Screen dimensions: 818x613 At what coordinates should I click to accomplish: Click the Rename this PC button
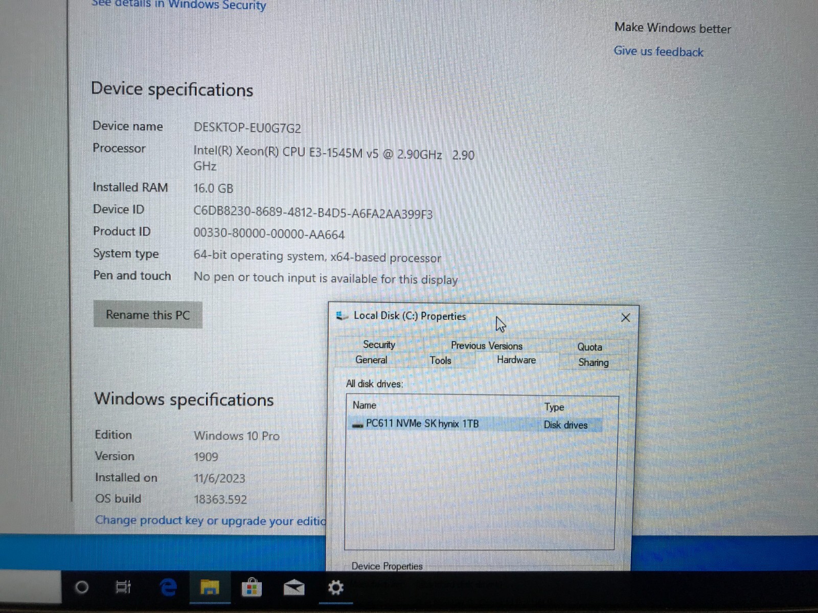click(148, 315)
